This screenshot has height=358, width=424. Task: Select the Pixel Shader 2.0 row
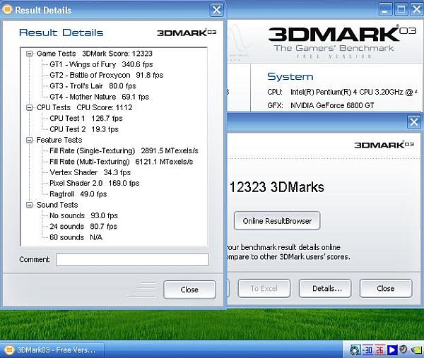click(x=95, y=183)
